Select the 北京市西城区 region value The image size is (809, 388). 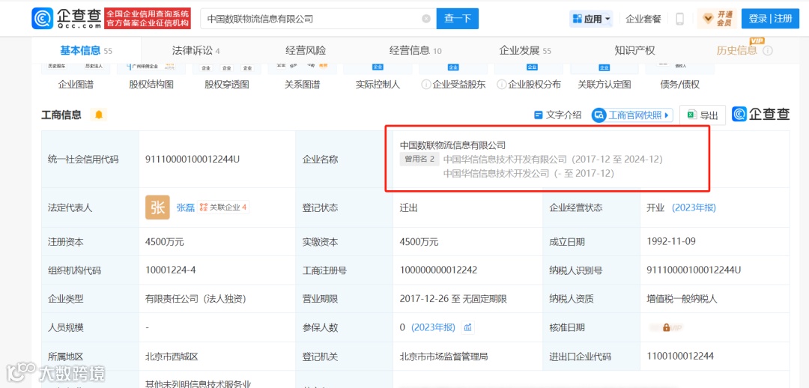172,356
